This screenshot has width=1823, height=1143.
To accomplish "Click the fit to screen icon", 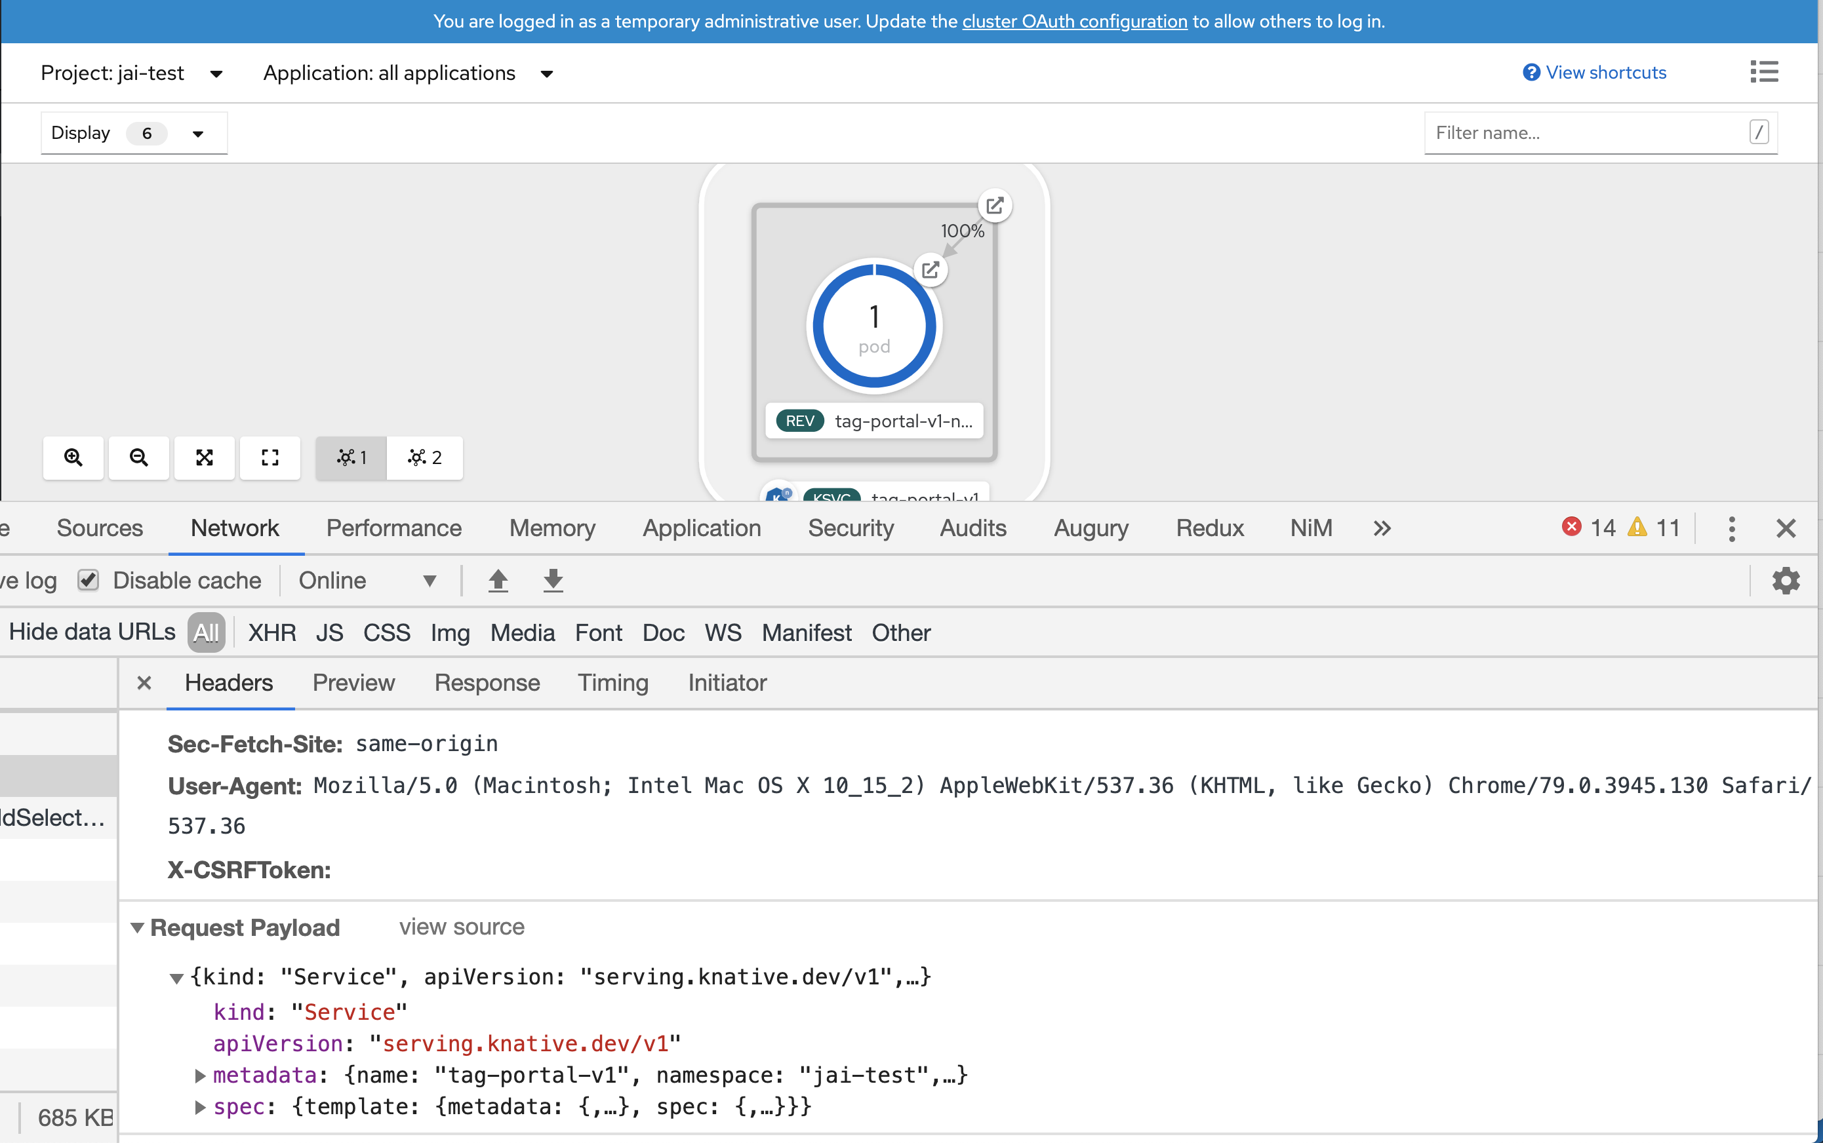I will [x=204, y=457].
